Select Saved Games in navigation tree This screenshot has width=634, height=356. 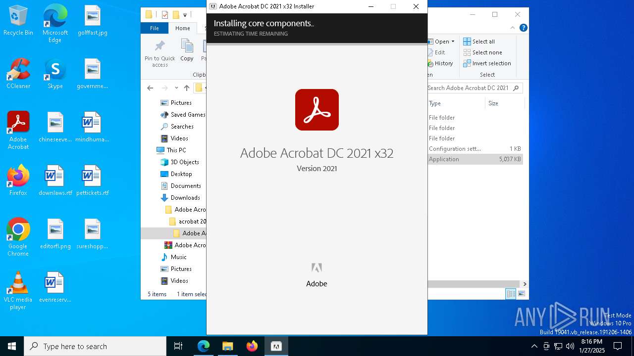(183, 115)
